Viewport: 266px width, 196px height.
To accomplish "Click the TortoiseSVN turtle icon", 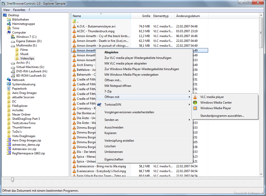I will click(99, 105).
